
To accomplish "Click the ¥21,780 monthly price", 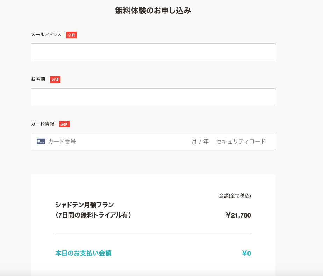I will [x=238, y=215].
